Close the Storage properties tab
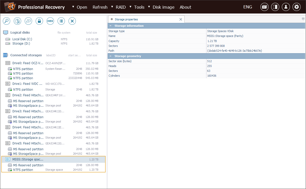The image size is (306, 189). coord(181,19)
